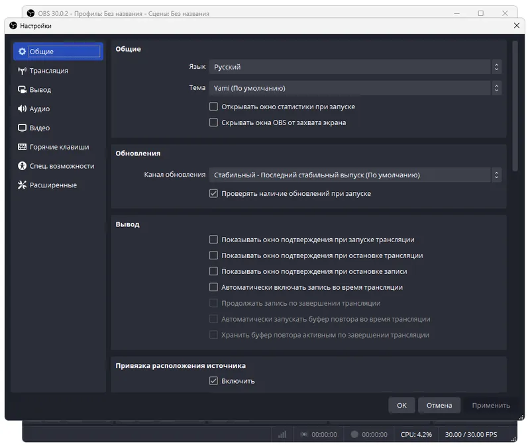Switch to the Трансляция settings tab
Viewport: 530px width, 448px height.
point(58,71)
